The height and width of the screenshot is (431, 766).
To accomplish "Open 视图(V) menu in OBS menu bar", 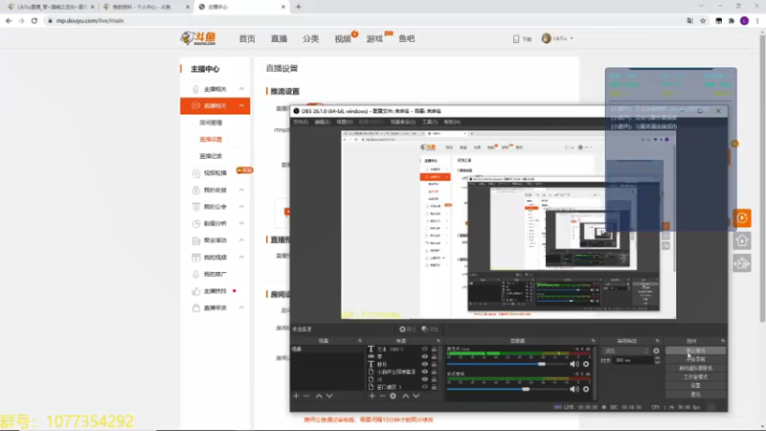I will click(345, 122).
